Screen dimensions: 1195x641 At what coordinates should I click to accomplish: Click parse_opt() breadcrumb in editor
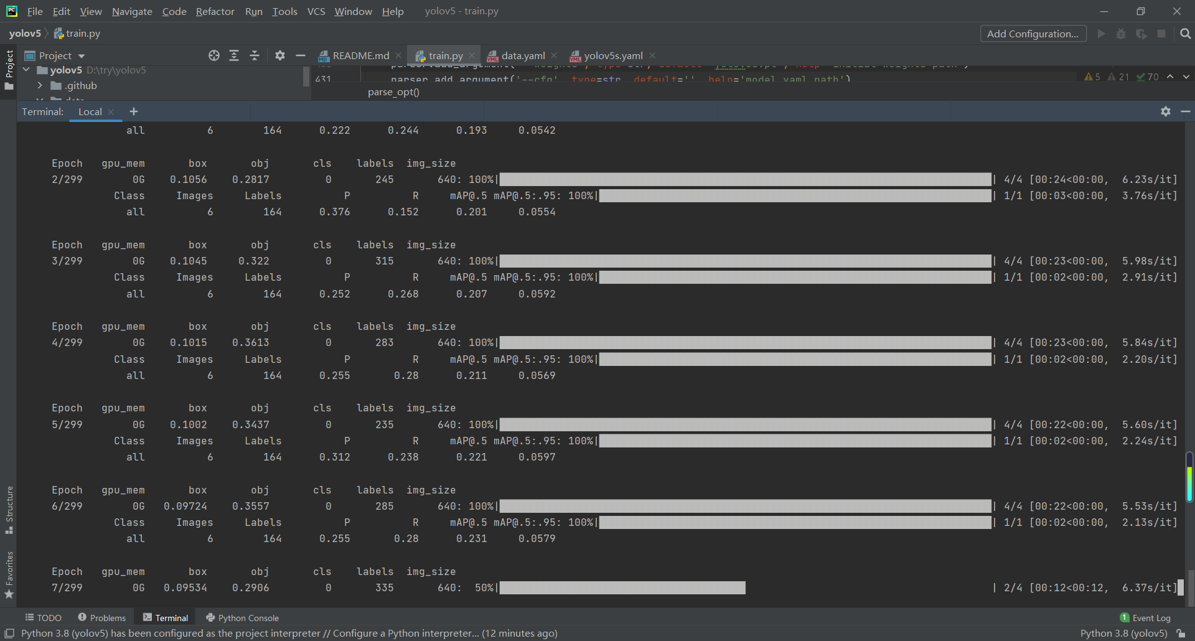point(393,92)
